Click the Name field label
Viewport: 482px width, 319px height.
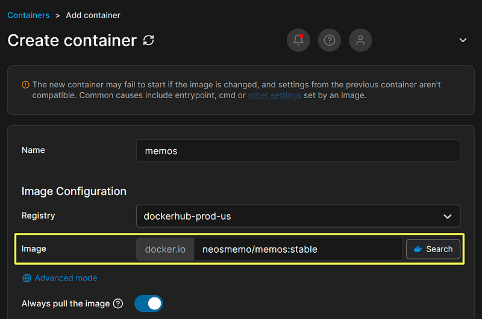[x=33, y=150]
